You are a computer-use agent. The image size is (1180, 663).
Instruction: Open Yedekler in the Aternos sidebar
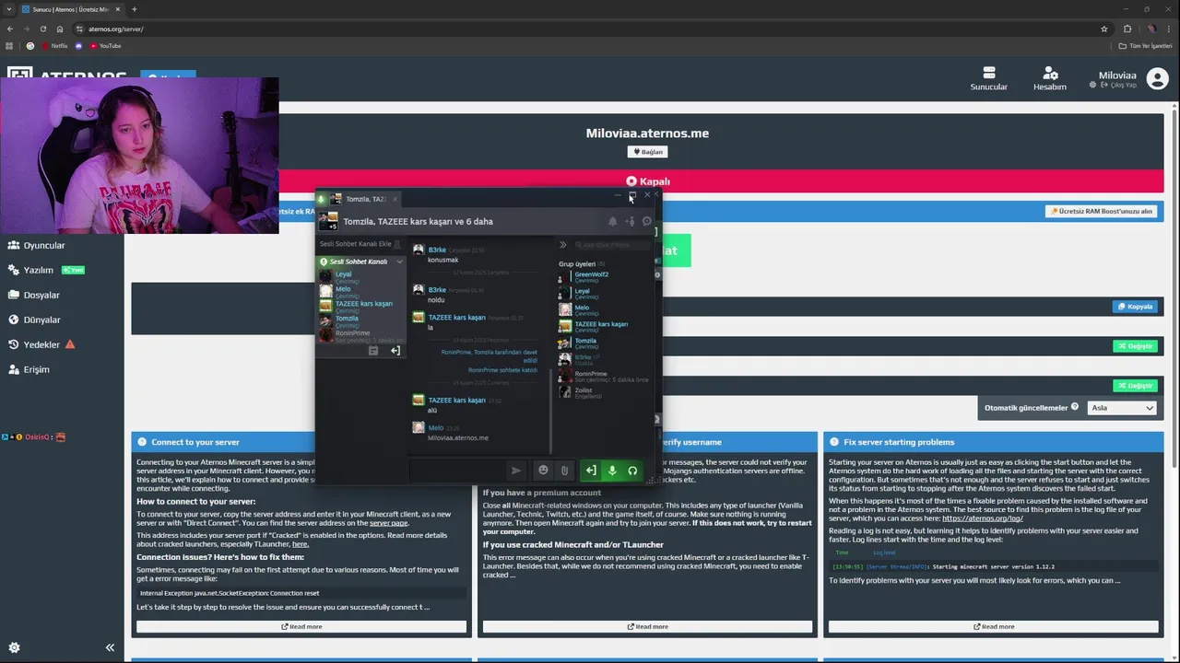(x=34, y=345)
